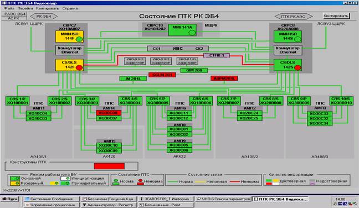Select the ИВС block between СК1 and СК2
The width and height of the screenshot is (359, 208).
pos(178,49)
